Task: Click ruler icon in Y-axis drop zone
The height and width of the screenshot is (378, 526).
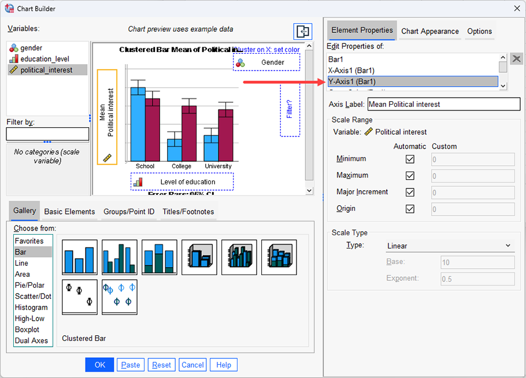Action: click(107, 158)
